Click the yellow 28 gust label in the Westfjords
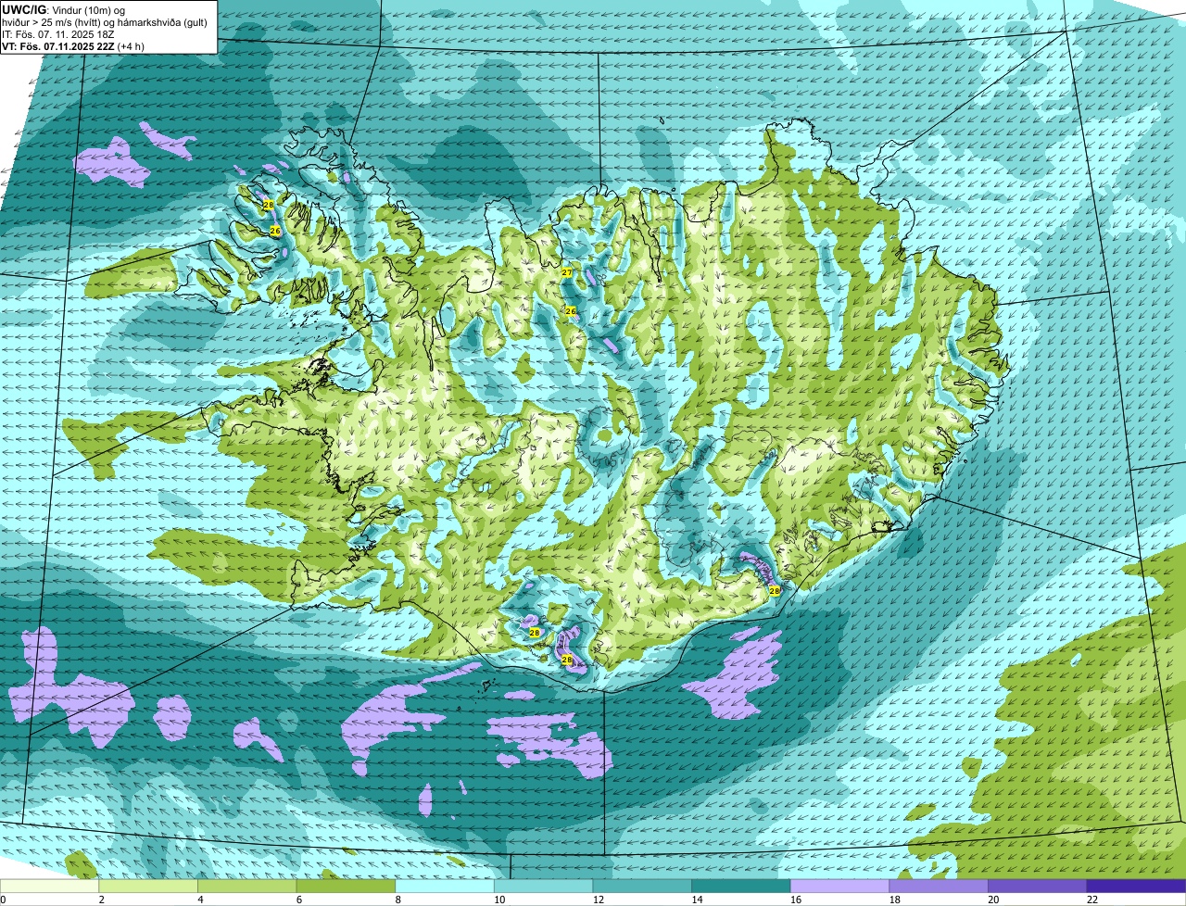Image resolution: width=1186 pixels, height=906 pixels. [x=268, y=204]
